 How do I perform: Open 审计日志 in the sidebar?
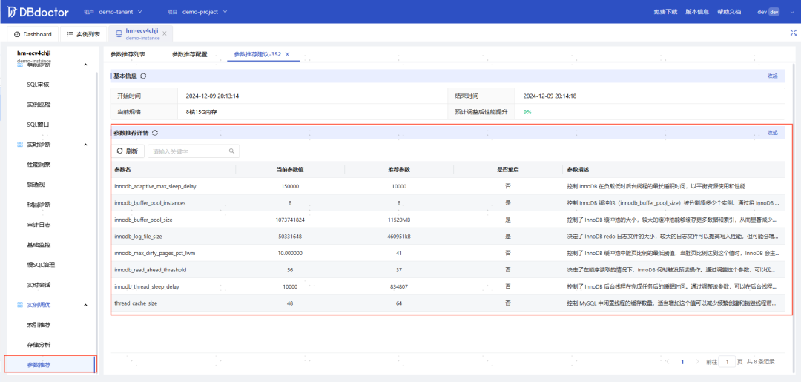click(x=39, y=225)
